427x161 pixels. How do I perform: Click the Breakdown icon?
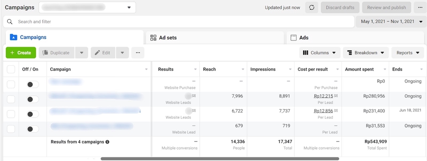[x=350, y=53]
